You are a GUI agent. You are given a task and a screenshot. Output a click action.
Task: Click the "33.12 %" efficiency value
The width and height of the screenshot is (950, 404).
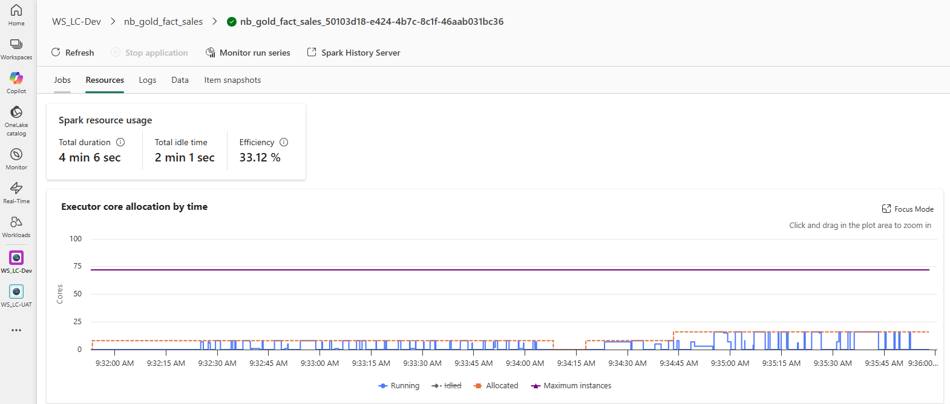[260, 157]
